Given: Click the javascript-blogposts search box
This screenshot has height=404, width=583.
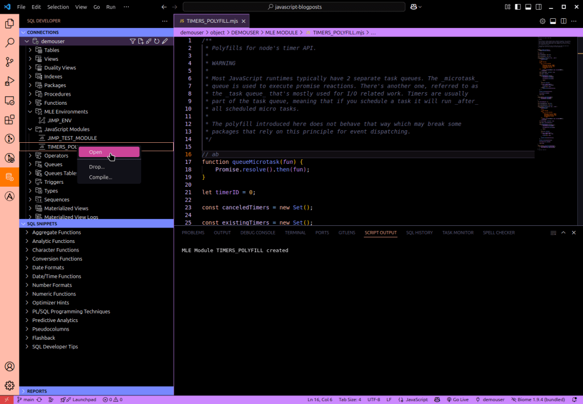Looking at the screenshot, I should [294, 7].
